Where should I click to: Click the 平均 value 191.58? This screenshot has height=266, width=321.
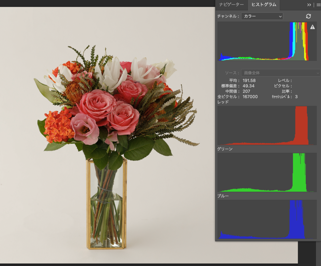click(249, 81)
